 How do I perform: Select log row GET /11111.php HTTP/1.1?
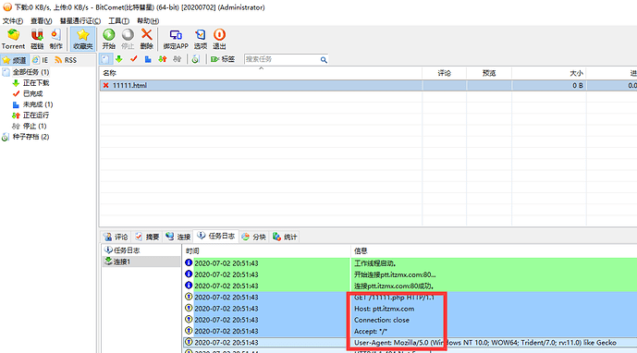coord(410,298)
